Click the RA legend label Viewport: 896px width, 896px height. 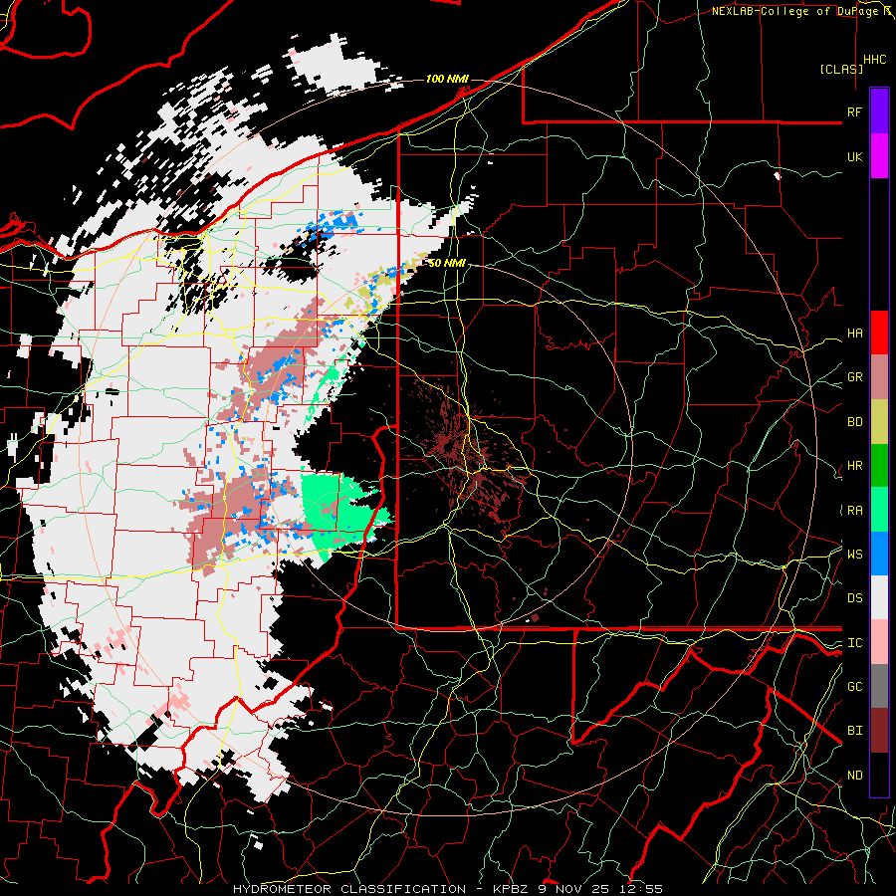854,511
